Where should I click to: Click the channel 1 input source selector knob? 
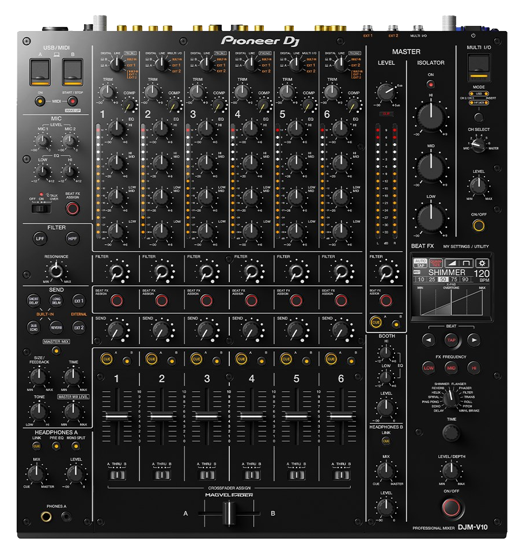[117, 61]
